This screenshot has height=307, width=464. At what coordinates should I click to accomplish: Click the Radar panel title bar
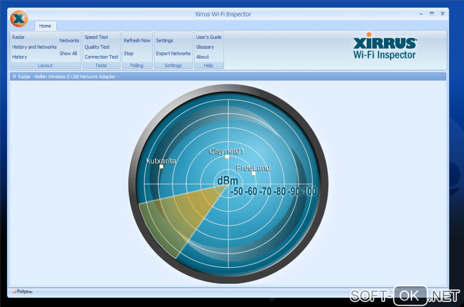coord(228,76)
